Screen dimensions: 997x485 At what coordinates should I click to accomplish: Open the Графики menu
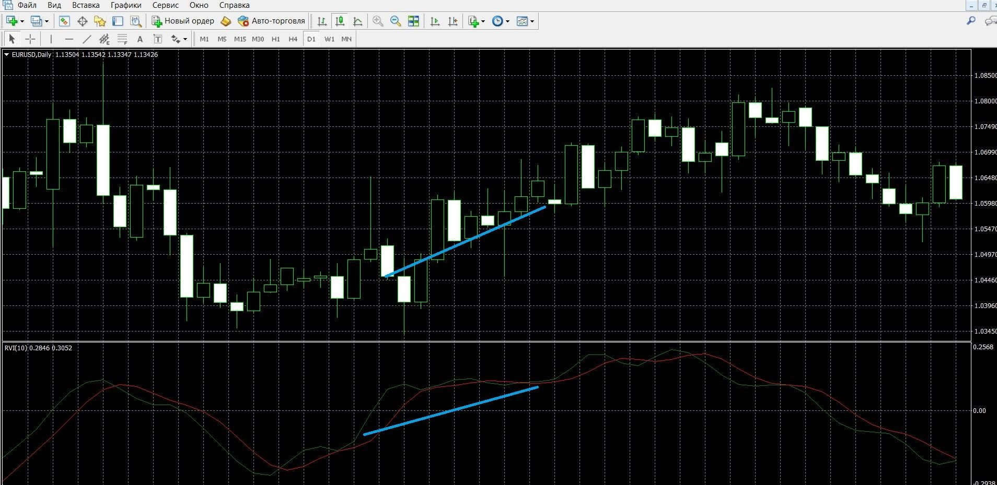click(126, 5)
